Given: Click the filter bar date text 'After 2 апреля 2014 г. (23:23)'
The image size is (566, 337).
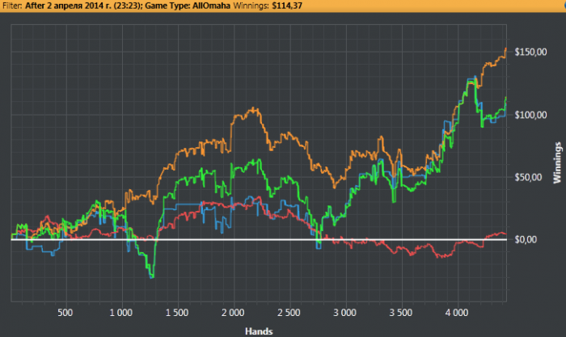Looking at the screenshot, I should pyautogui.click(x=82, y=6).
